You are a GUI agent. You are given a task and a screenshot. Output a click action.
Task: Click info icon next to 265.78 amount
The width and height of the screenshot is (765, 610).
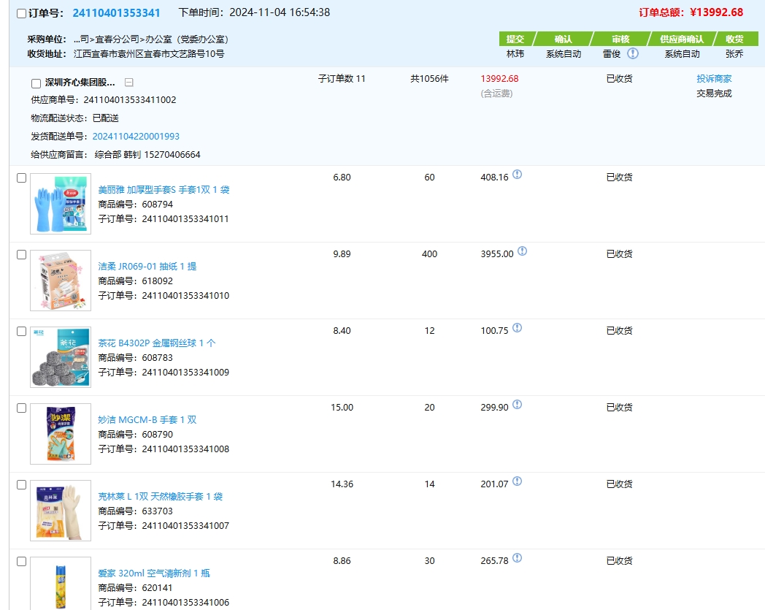pos(517,557)
